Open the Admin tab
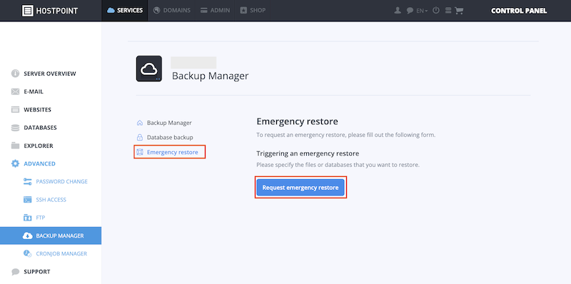Image resolution: width=571 pixels, height=284 pixels. pyautogui.click(x=216, y=11)
